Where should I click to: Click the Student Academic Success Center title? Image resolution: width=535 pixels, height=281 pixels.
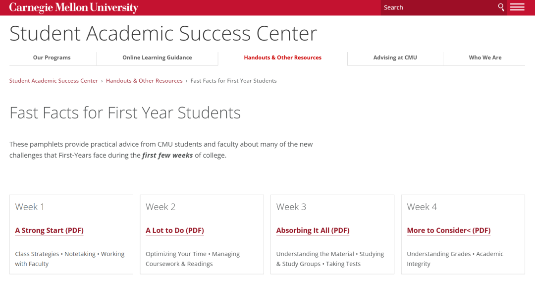pos(163,34)
